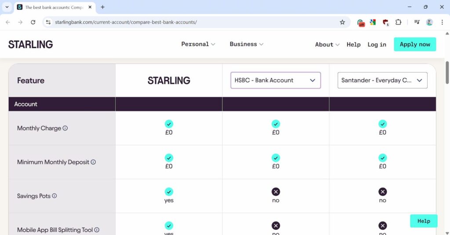The width and height of the screenshot is (450, 235).
Task: Open a new tab with the plus icon
Action: pos(102,7)
